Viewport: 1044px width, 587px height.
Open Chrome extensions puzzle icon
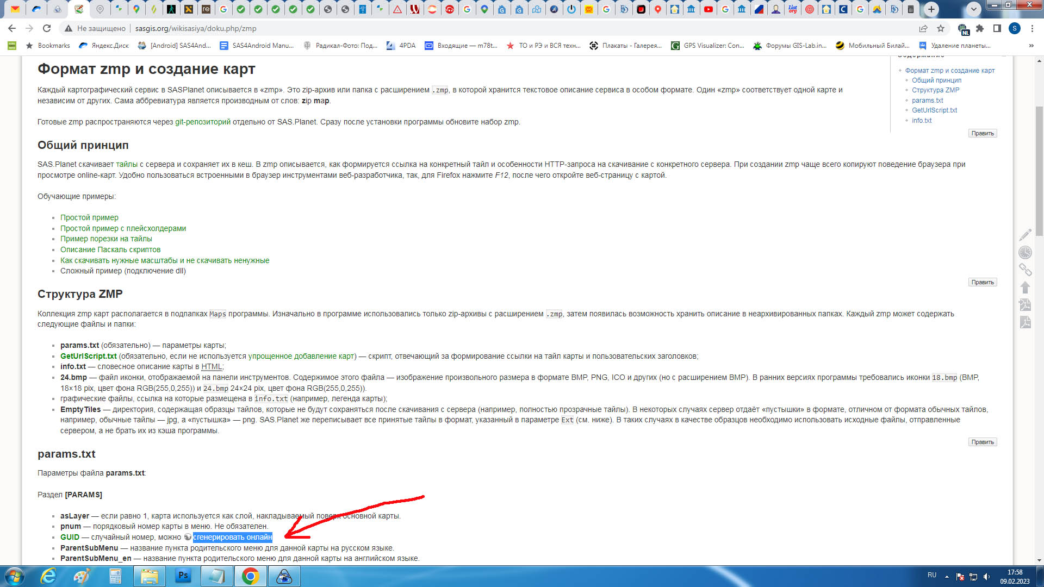(980, 28)
